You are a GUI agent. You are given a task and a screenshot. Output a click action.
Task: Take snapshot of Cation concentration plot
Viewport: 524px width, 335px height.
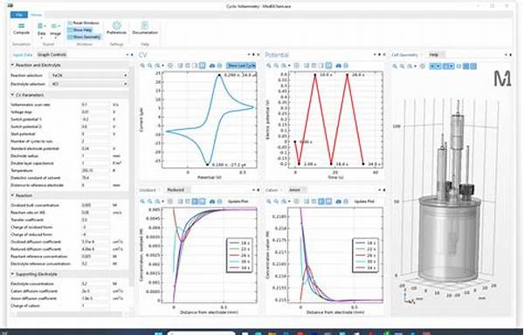(338, 202)
